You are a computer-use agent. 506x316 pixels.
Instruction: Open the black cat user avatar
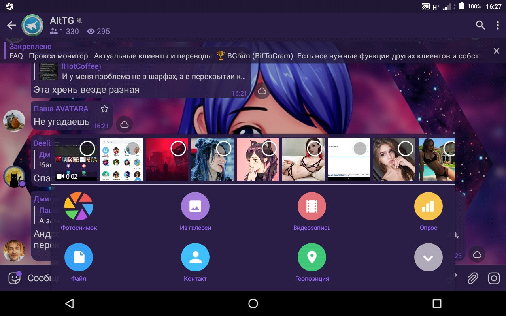click(x=14, y=177)
